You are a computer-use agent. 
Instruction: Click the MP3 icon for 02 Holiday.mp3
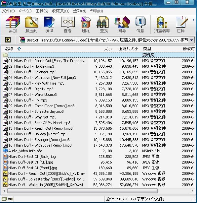click(5, 66)
